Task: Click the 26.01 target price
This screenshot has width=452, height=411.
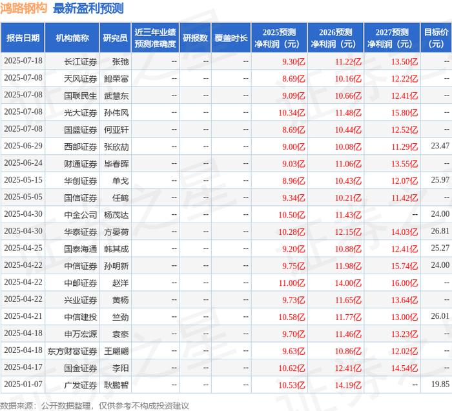Action: click(440, 316)
